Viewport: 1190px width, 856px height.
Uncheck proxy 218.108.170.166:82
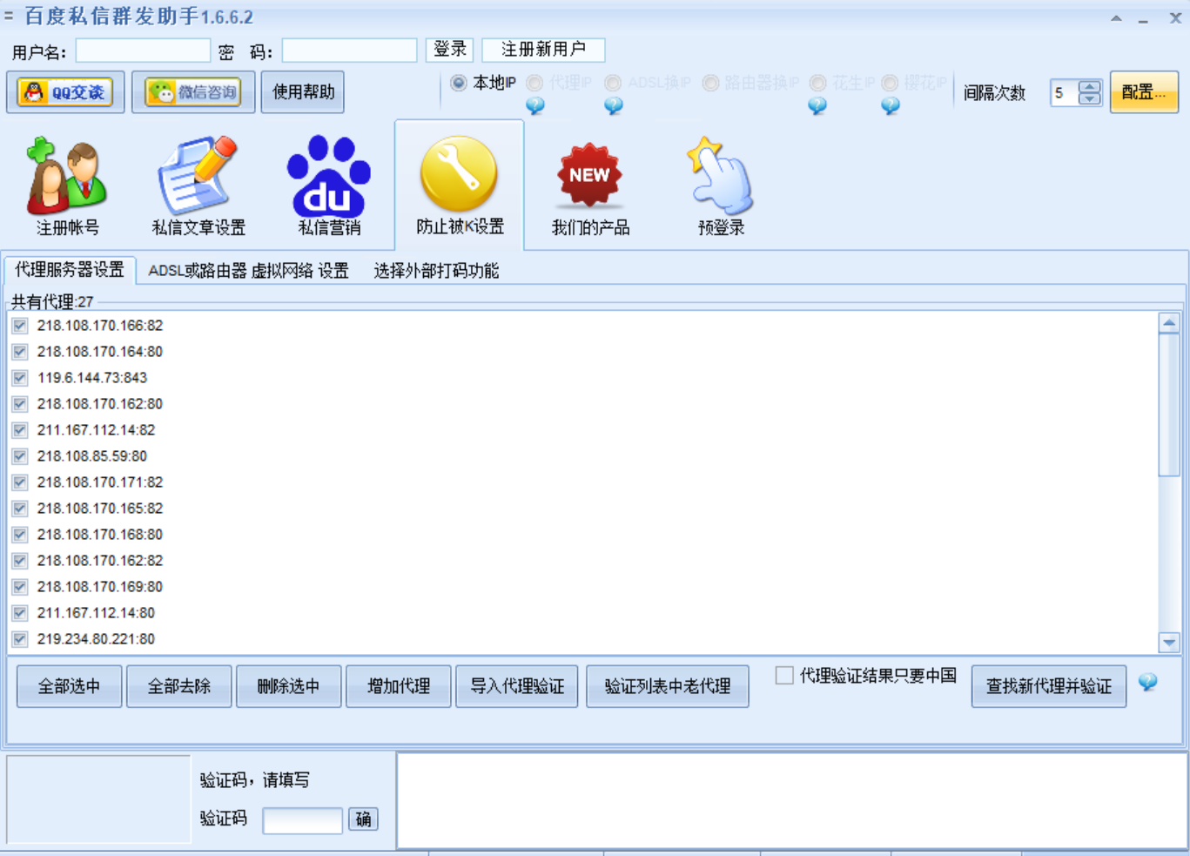(x=20, y=326)
